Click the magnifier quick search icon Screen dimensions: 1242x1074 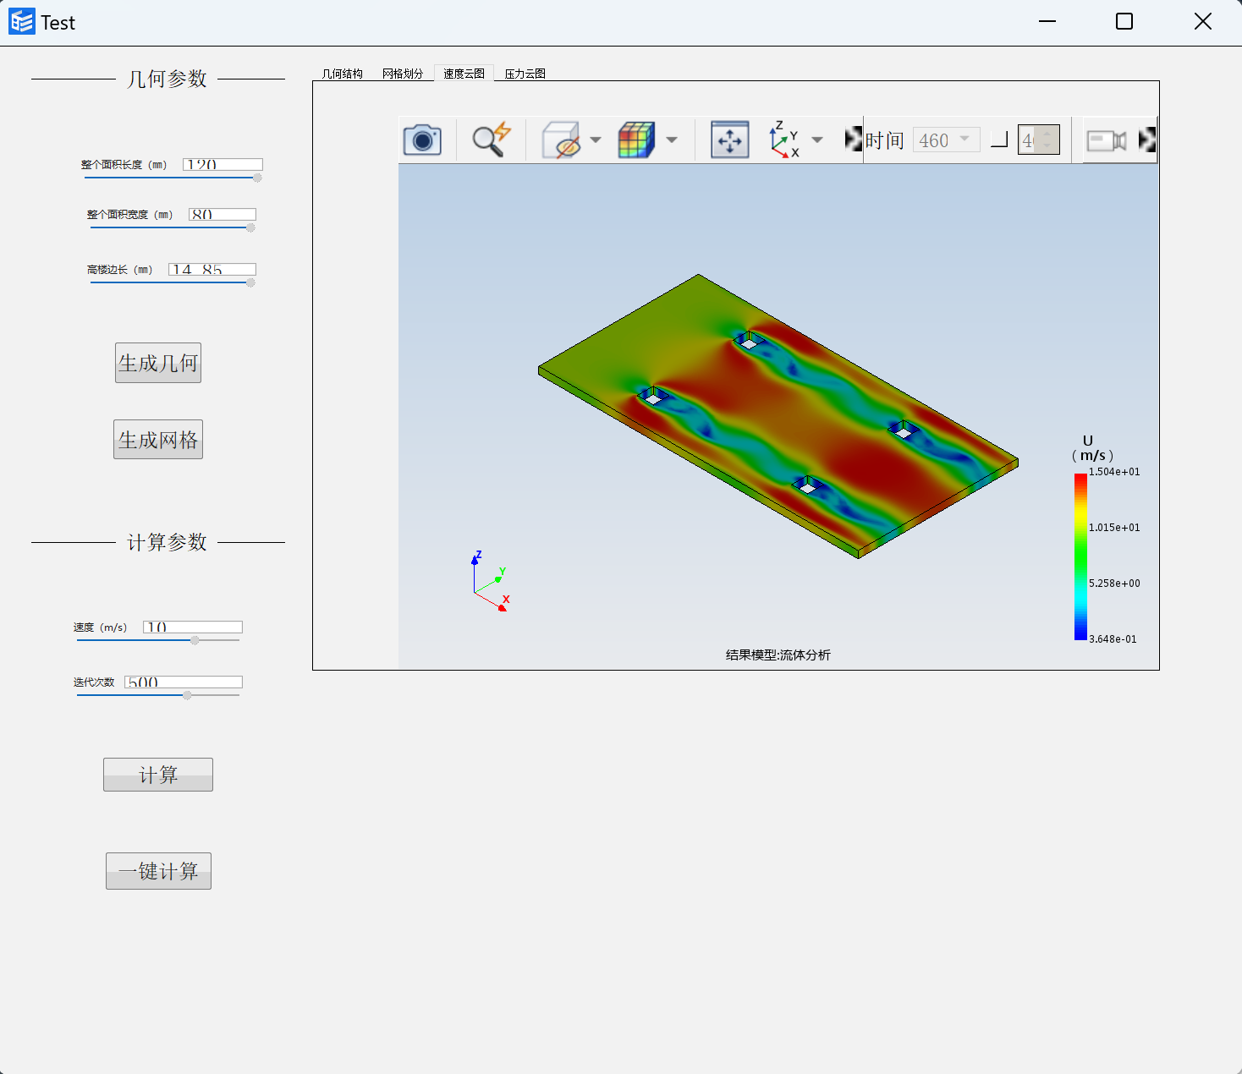pos(492,140)
